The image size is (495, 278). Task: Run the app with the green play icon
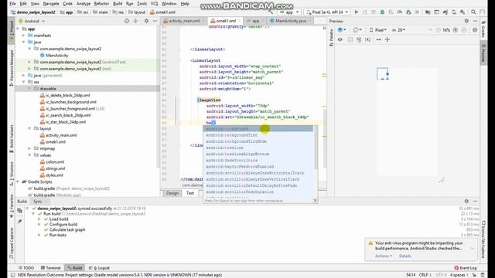point(356,12)
